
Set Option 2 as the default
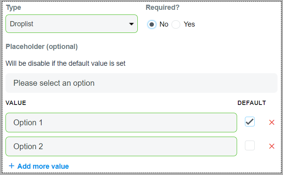pos(250,146)
